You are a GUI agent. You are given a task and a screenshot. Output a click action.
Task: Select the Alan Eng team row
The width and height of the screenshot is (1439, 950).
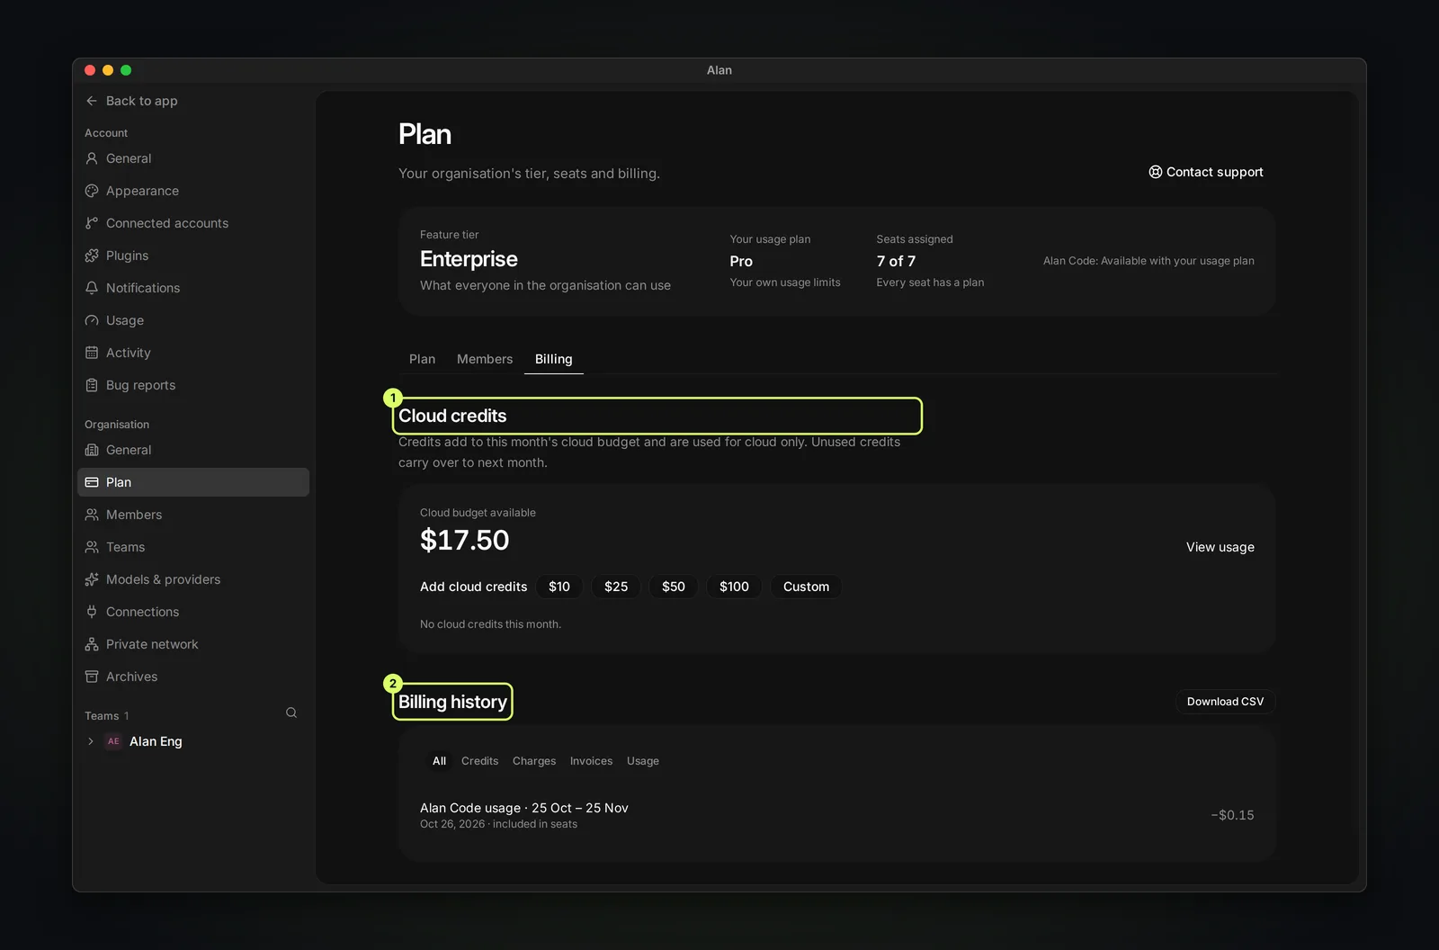click(x=193, y=741)
